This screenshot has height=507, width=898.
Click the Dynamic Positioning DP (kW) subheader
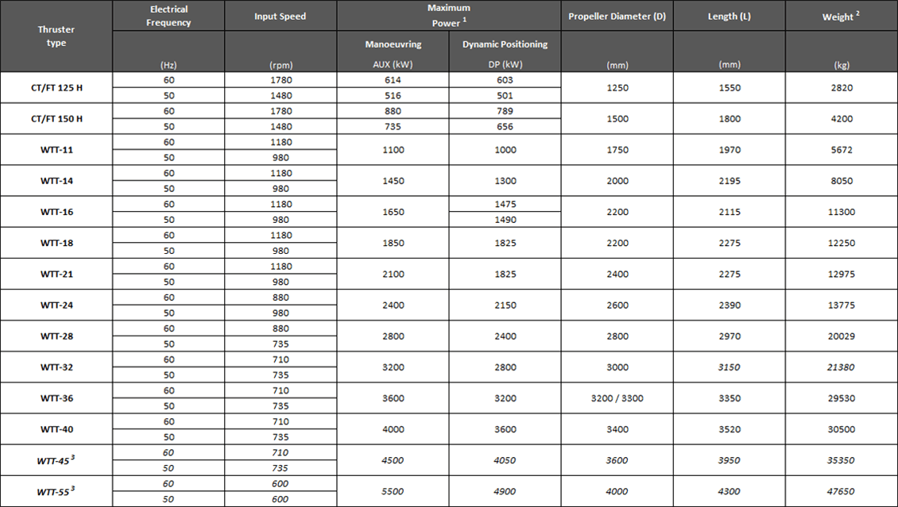505,52
